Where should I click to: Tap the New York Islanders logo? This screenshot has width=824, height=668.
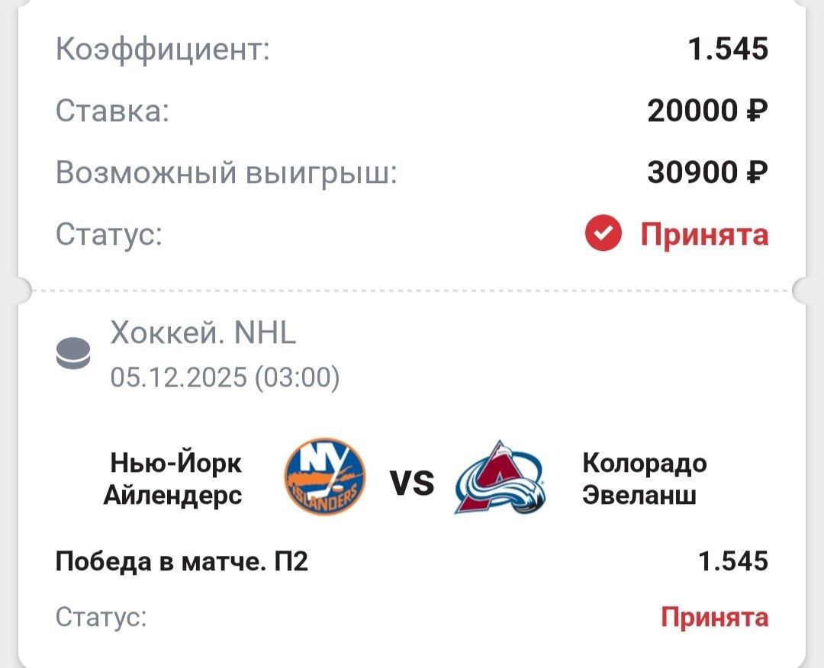coord(325,477)
